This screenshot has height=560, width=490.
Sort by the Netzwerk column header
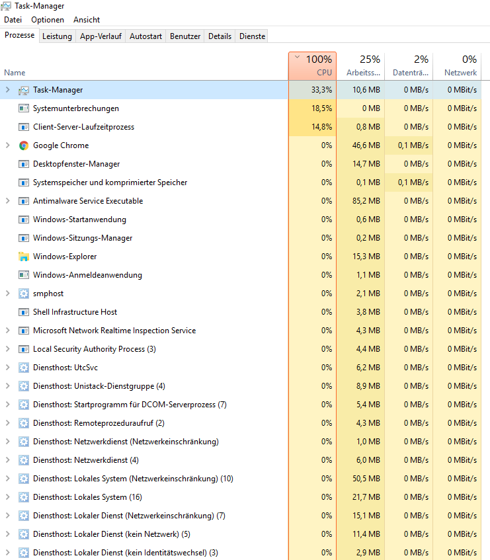click(457, 66)
